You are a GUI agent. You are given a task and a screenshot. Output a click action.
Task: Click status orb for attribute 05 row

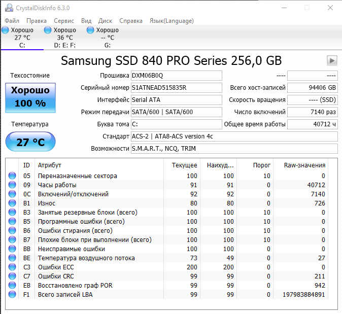(x=12, y=176)
